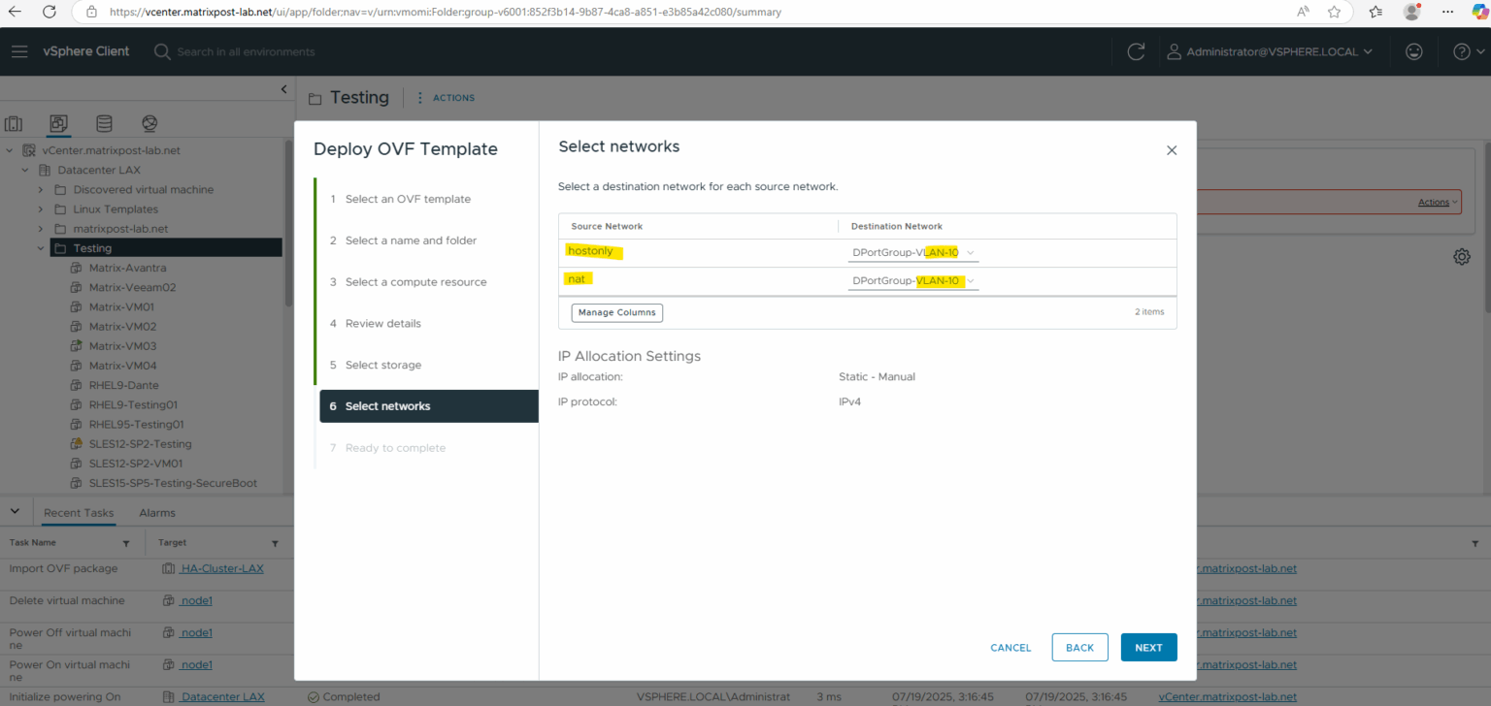This screenshot has height=706, width=1491.
Task: Click the Search in all environments field
Action: [x=243, y=51]
